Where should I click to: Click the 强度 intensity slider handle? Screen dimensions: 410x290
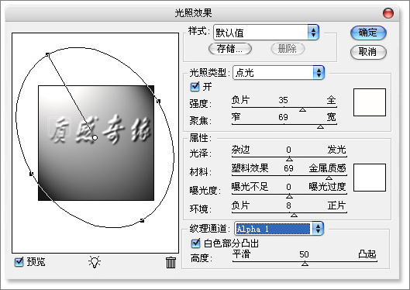click(302, 110)
